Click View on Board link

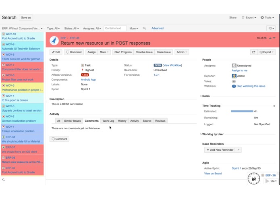click(213, 174)
